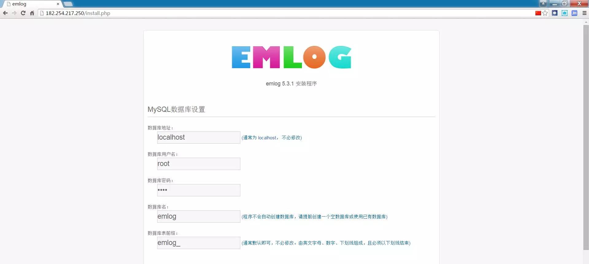589x264 pixels.
Task: Click the page vertical scrollbar thumb
Action: coord(586,137)
